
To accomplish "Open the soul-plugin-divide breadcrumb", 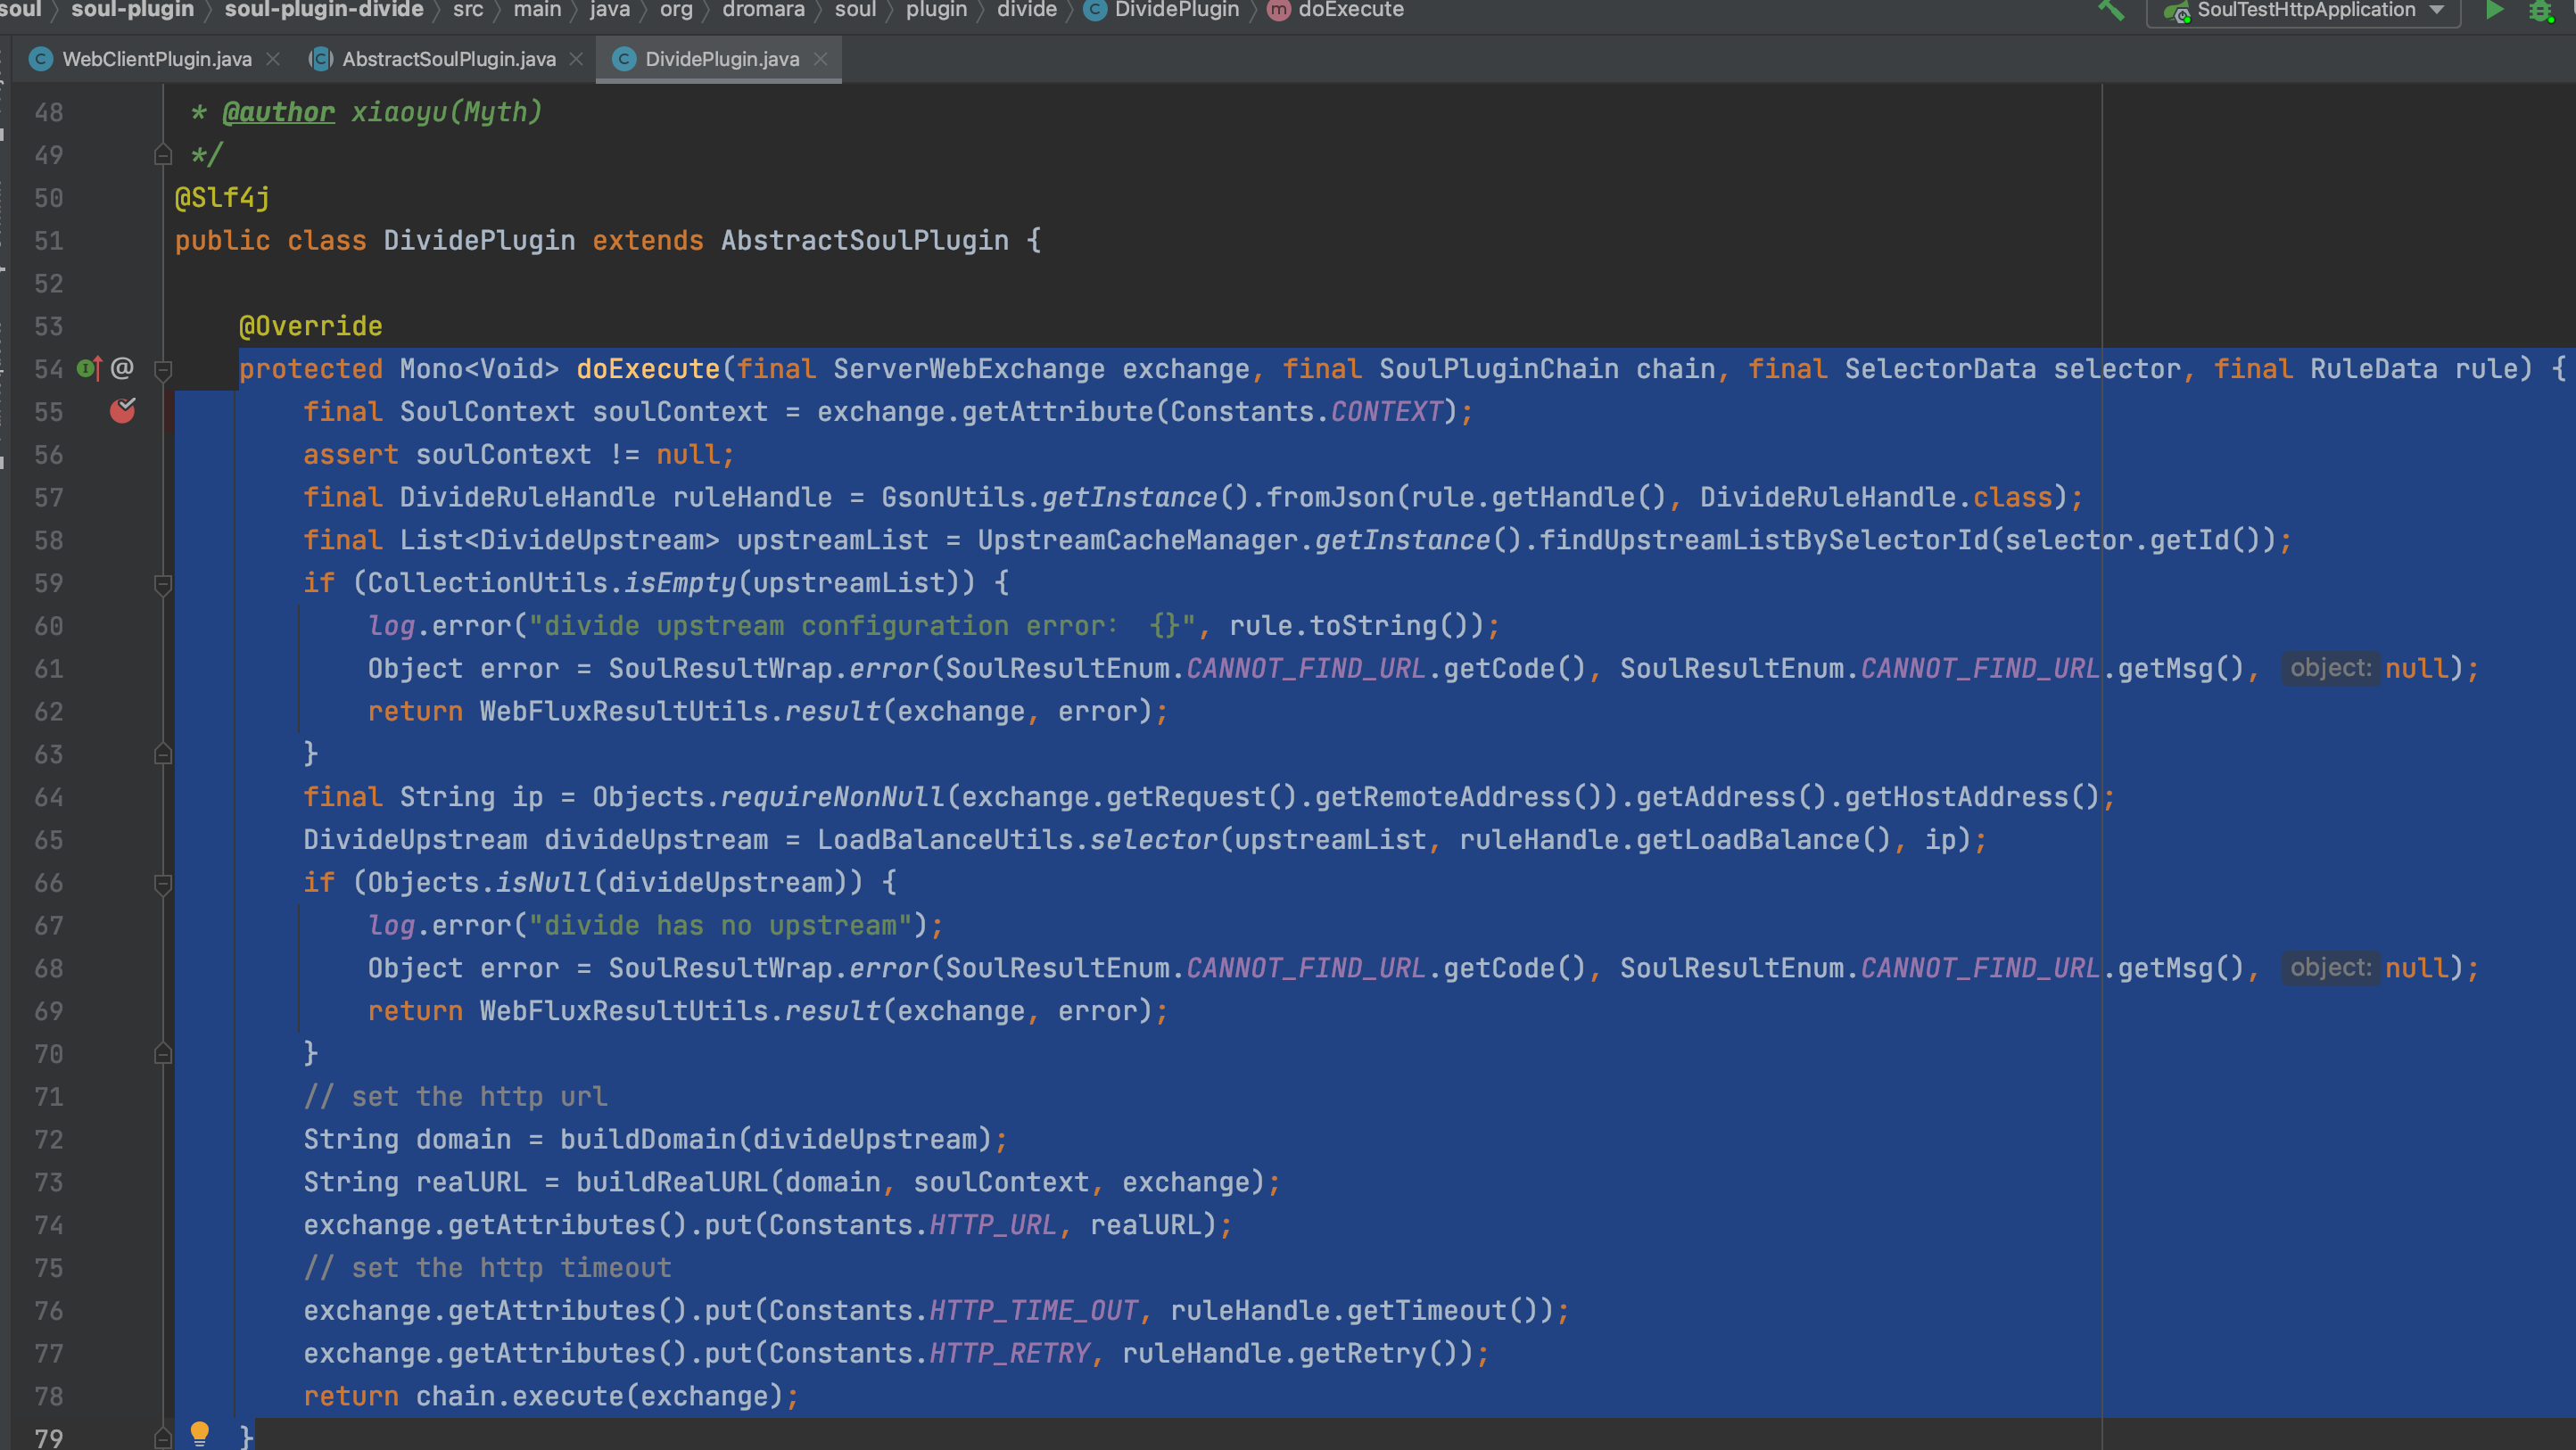I will [324, 10].
